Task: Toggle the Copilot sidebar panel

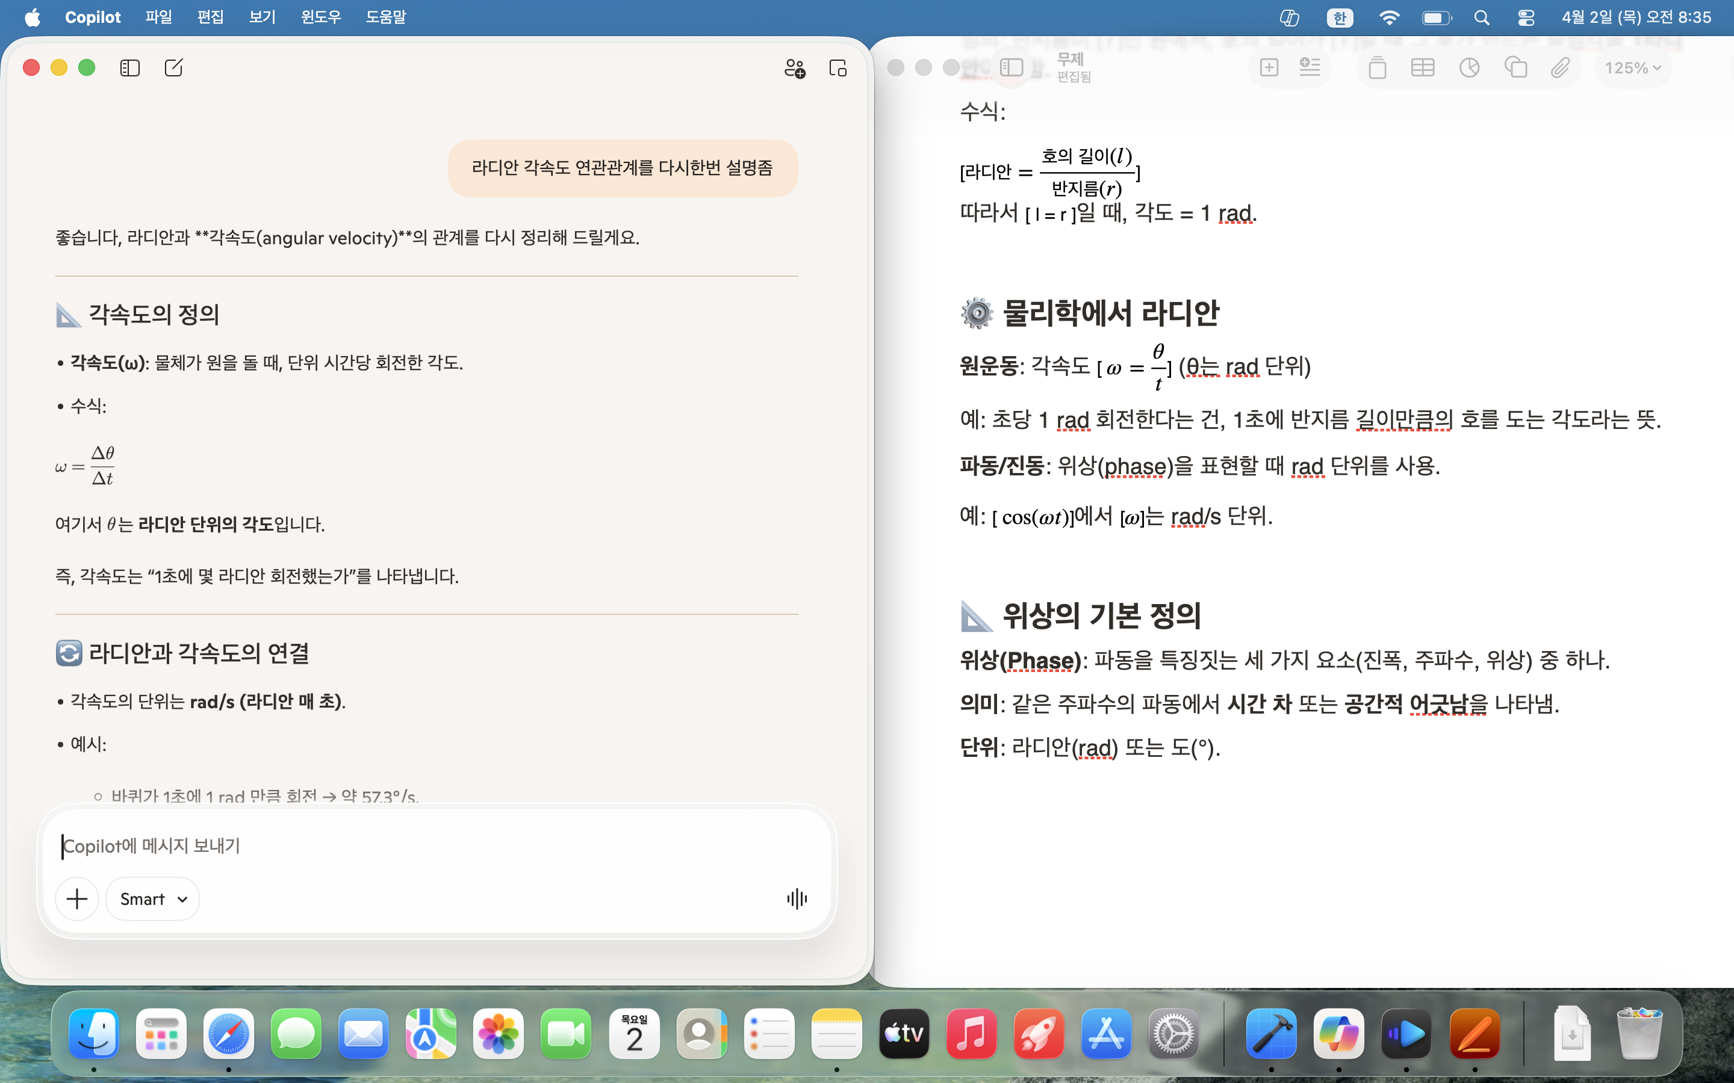Action: coord(129,68)
